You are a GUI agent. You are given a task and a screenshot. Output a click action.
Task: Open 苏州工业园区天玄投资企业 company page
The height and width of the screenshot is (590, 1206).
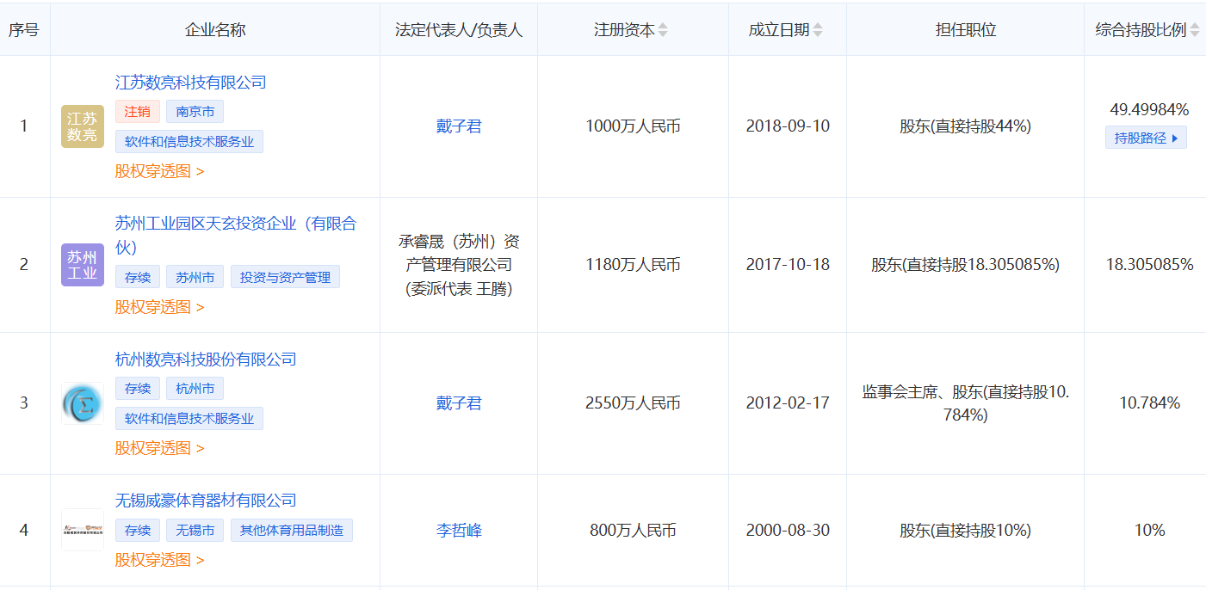pos(236,235)
